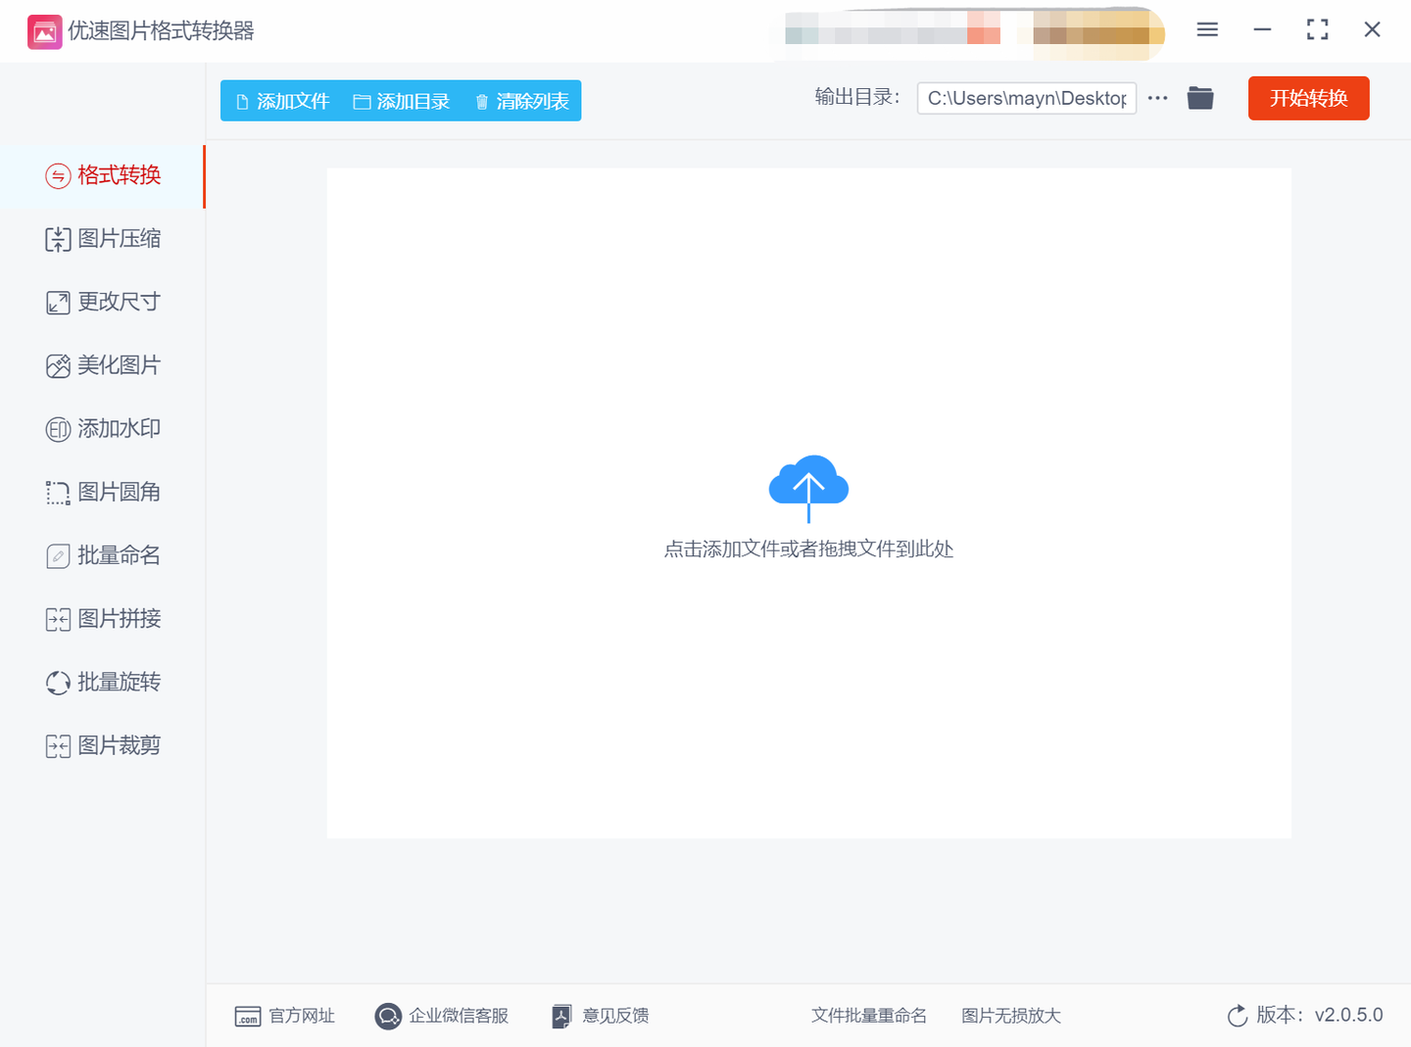The width and height of the screenshot is (1411, 1047).
Task: Click the 批量旋转 rotate icon
Action: [x=58, y=683]
